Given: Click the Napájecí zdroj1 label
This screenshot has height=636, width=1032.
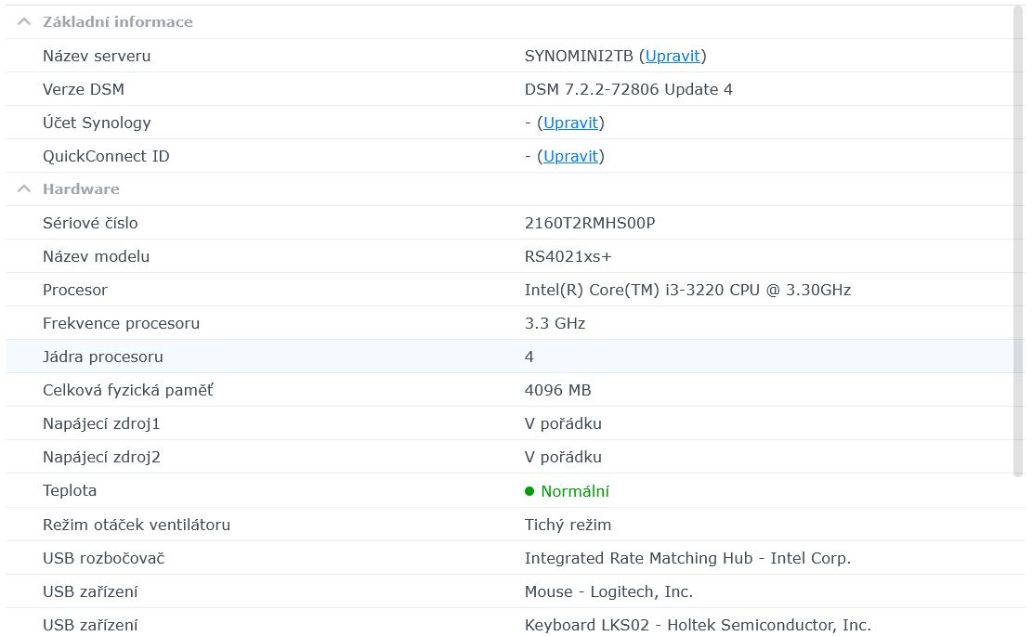Looking at the screenshot, I should tap(101, 423).
